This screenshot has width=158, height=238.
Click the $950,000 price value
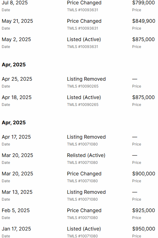(x=144, y=229)
